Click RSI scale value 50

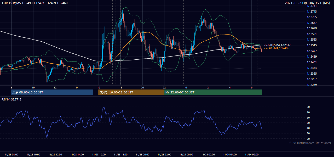pos(308,123)
